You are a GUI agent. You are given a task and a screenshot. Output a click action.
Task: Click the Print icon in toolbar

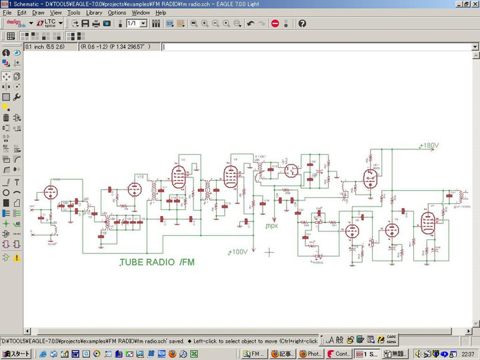pos(97,23)
